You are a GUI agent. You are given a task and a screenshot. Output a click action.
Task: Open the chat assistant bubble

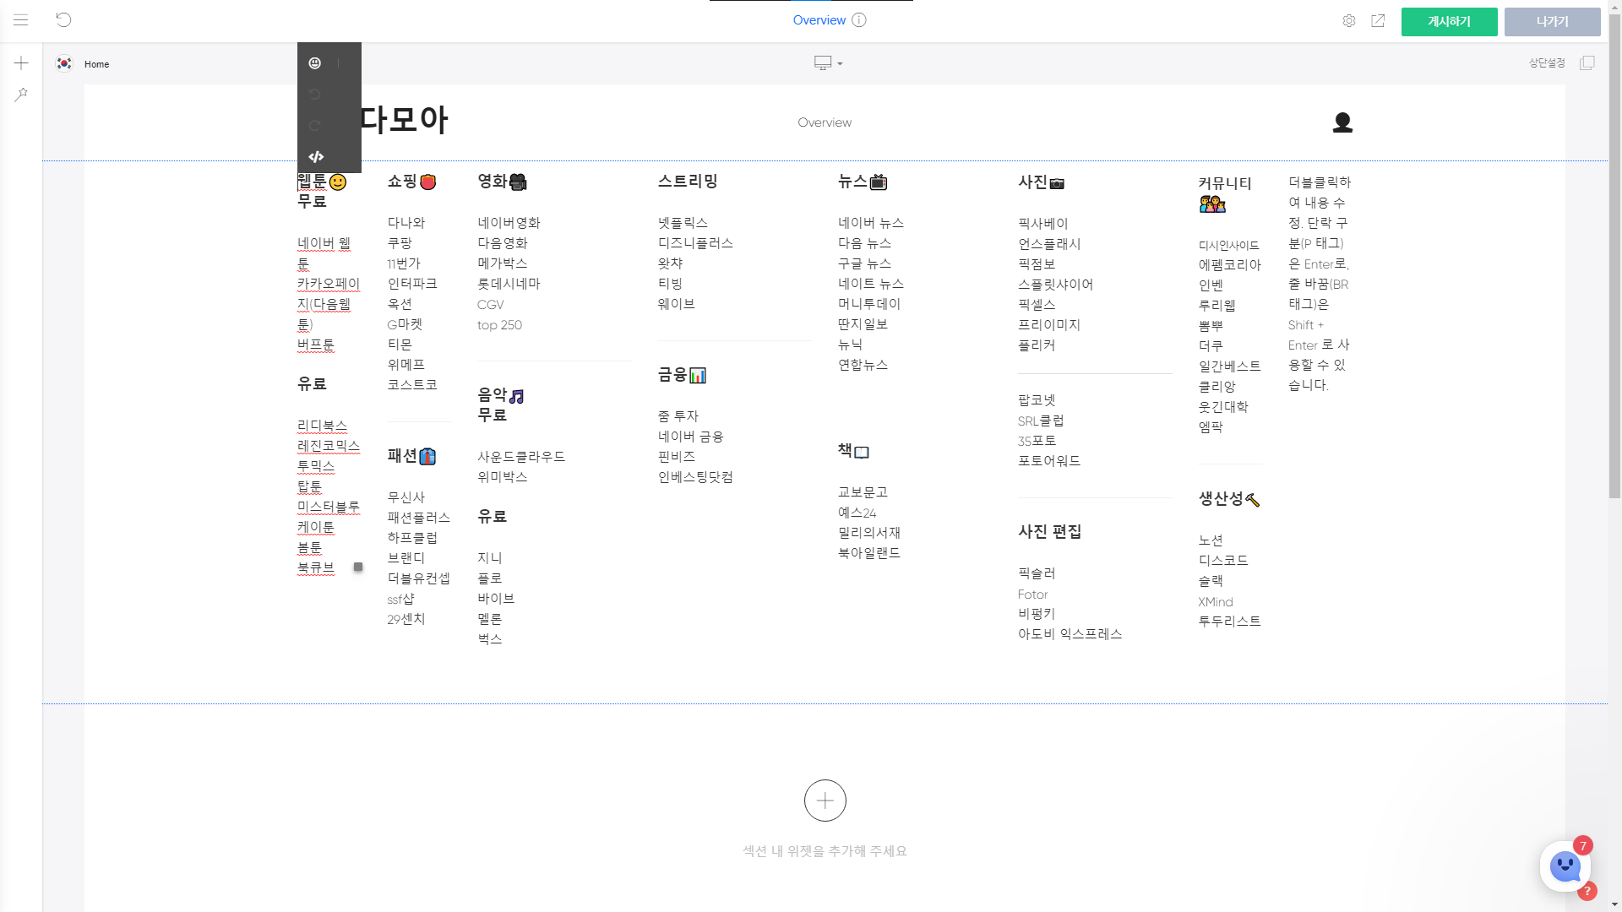(1565, 866)
